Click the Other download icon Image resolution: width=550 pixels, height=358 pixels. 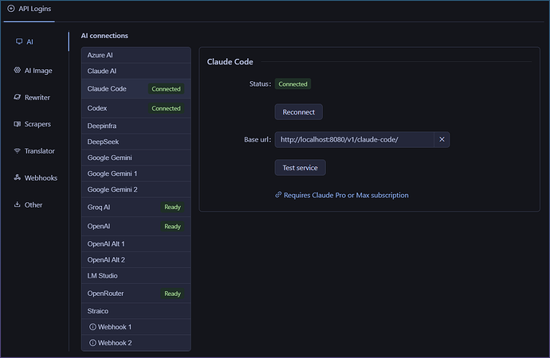[x=18, y=204]
